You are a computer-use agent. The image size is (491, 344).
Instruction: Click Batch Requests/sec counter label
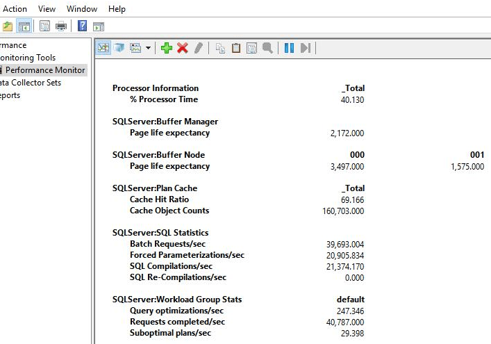[x=167, y=244]
